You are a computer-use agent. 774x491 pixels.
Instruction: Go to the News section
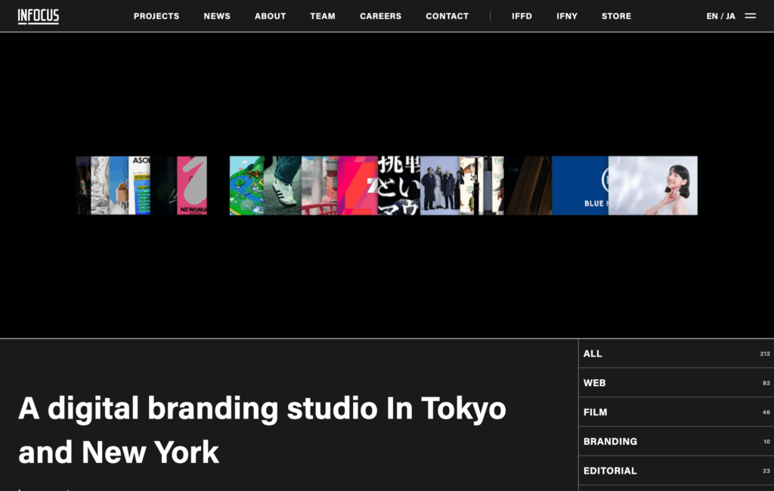click(x=217, y=16)
